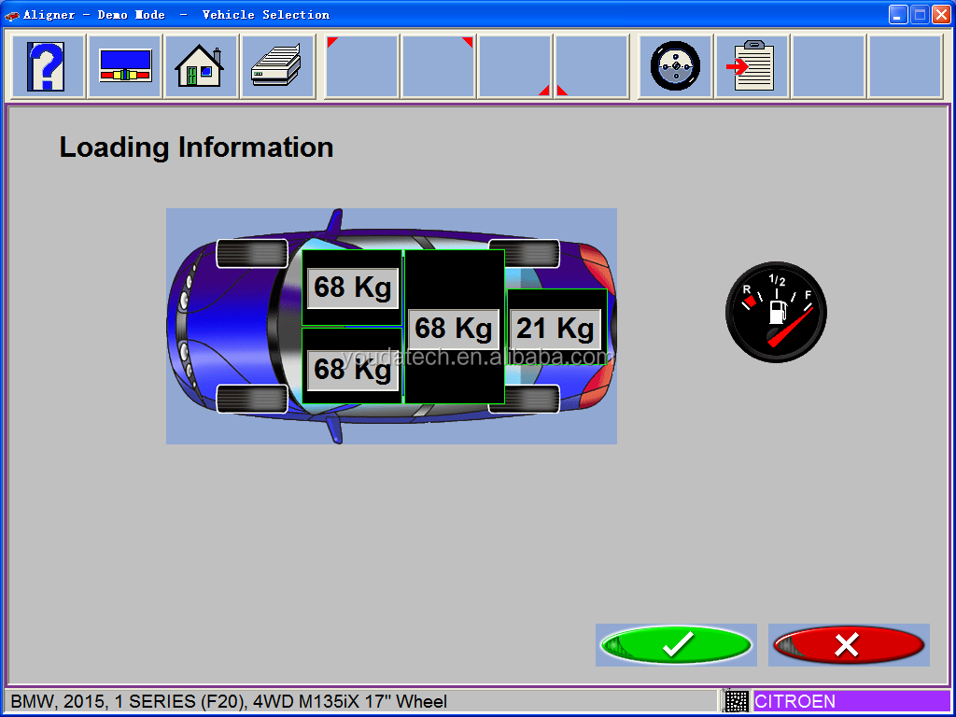
Task: Edit the rear 68 Kg weight value
Action: pos(352,370)
